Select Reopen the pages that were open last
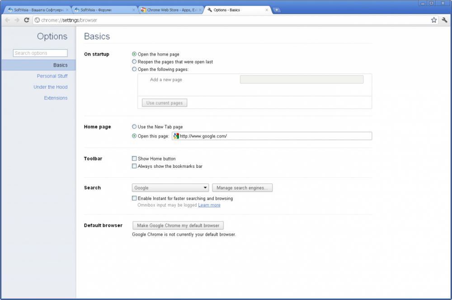452x300 pixels. tap(134, 62)
